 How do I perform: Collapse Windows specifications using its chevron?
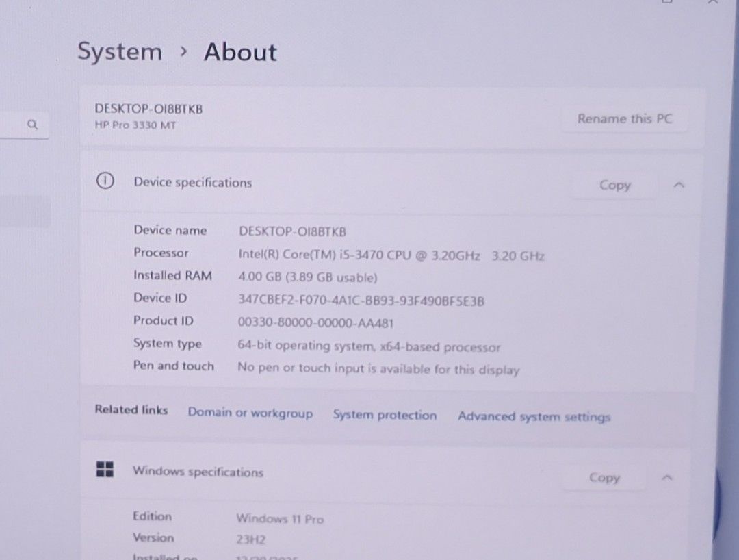tap(668, 478)
